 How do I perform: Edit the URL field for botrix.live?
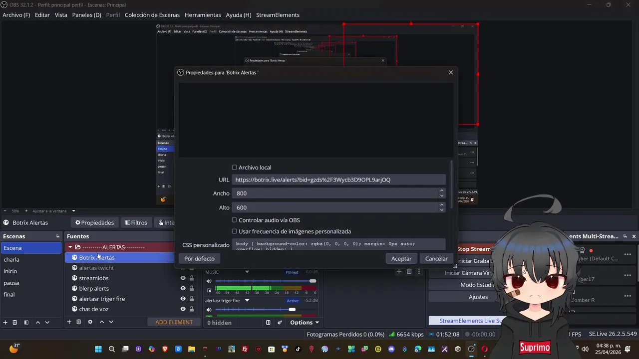click(x=338, y=179)
